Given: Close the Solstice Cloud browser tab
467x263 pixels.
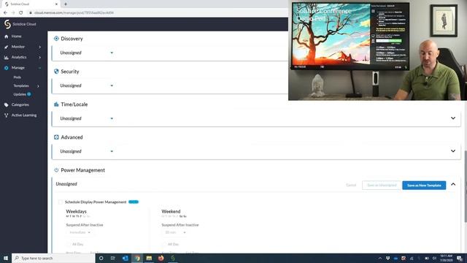Looking at the screenshot, I should pyautogui.click(x=56, y=4).
